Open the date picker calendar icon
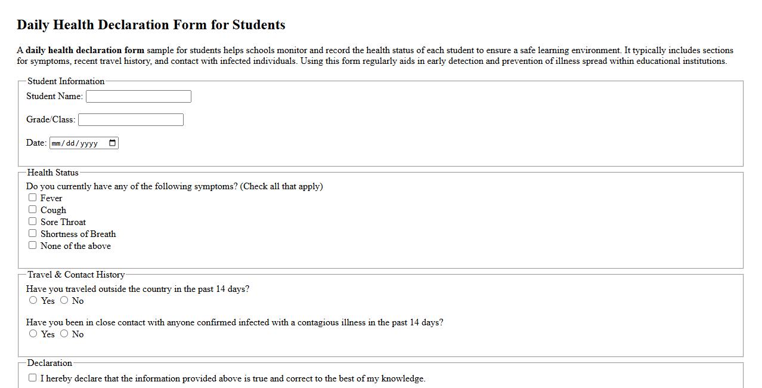 click(x=111, y=143)
